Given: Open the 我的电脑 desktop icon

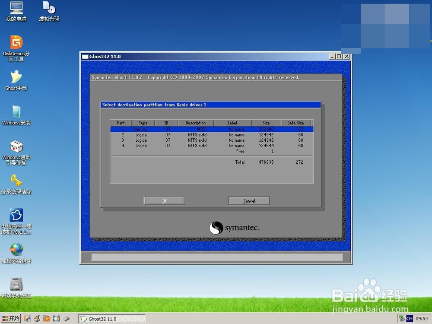Looking at the screenshot, I should tap(16, 11).
